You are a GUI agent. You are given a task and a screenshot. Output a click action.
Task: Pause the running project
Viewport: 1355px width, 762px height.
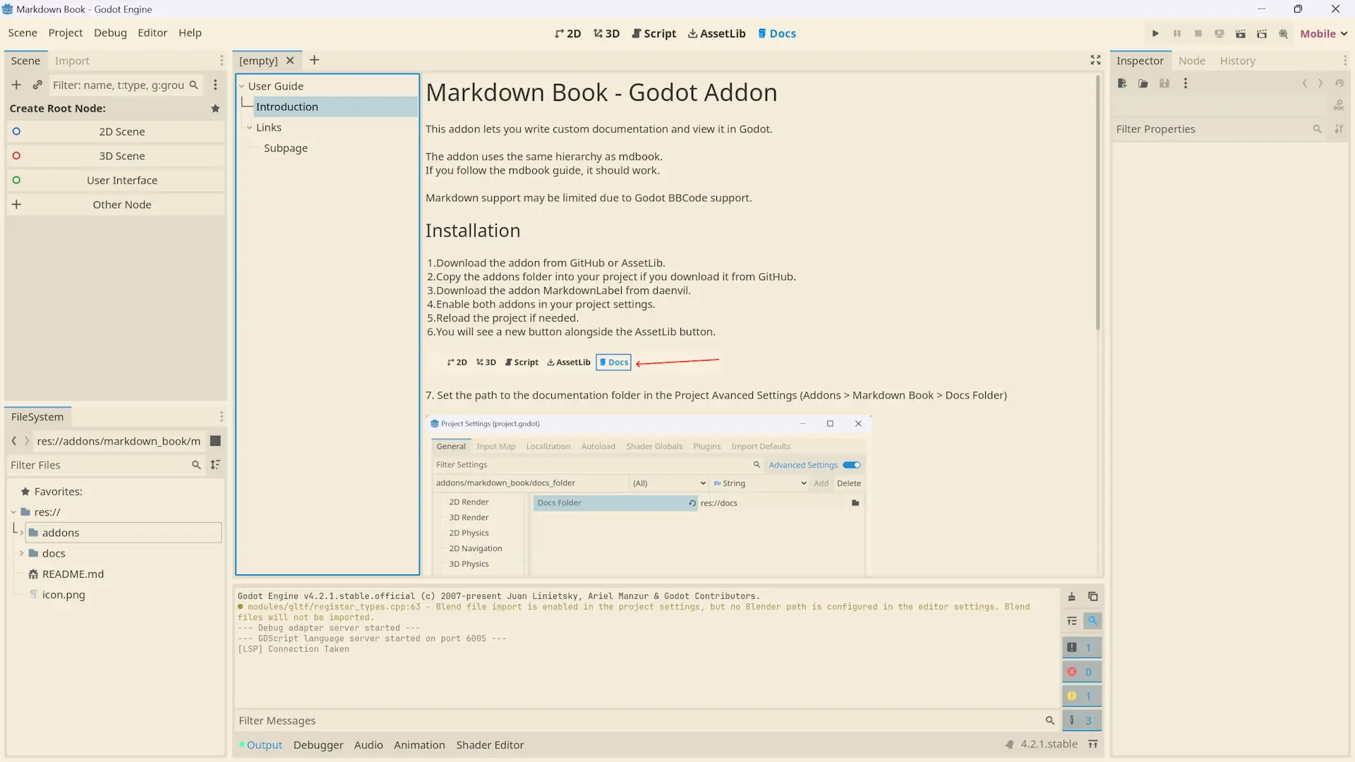pyautogui.click(x=1176, y=33)
